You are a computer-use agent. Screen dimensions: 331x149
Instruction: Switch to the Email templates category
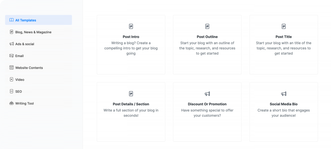20,56
